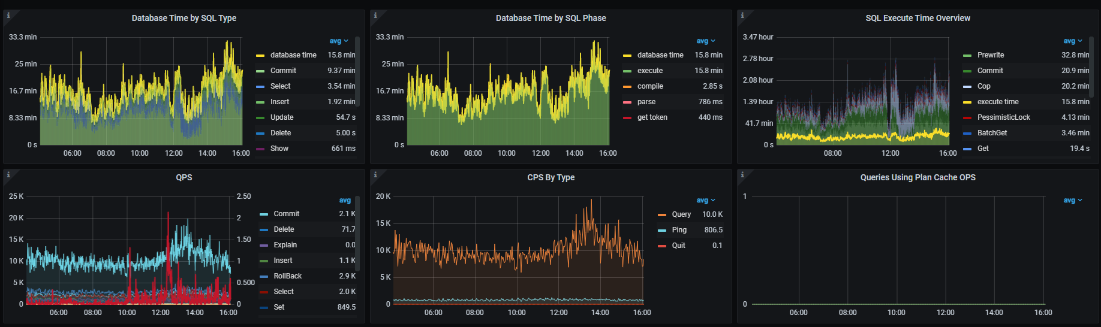
Task: Click the 10.0 K value for Query
Action: pos(712,214)
